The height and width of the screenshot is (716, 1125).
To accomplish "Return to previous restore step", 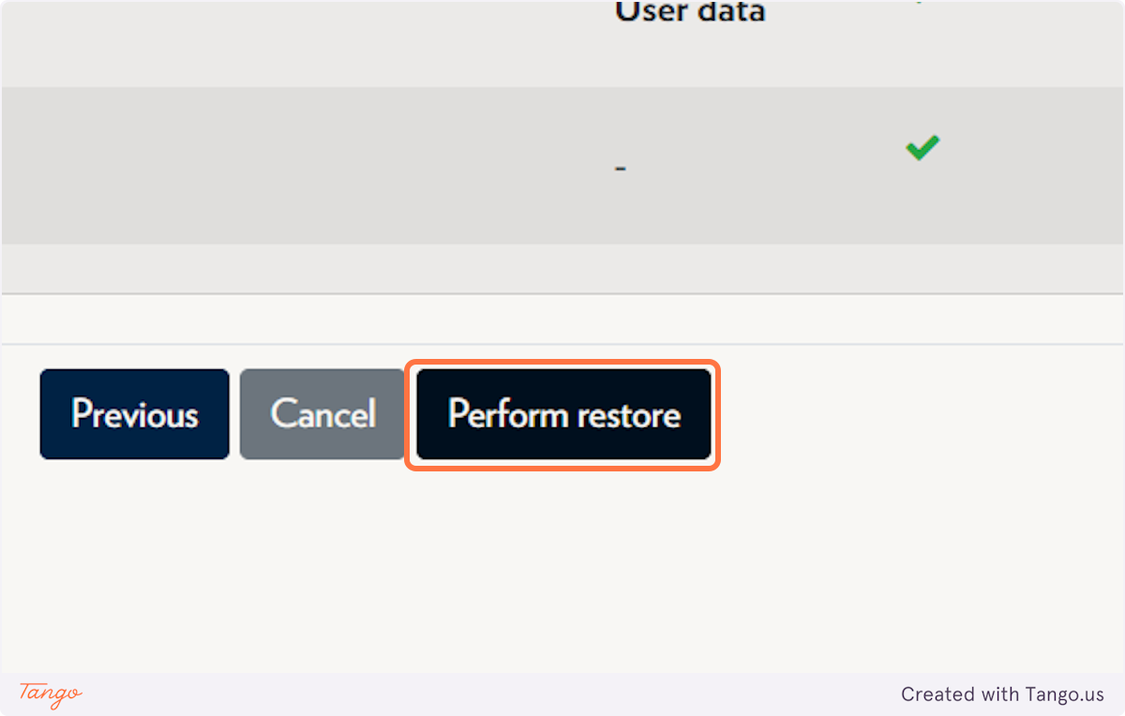I will point(134,414).
